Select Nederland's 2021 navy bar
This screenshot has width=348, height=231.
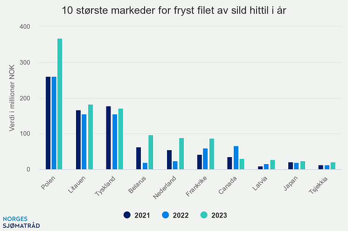point(169,160)
